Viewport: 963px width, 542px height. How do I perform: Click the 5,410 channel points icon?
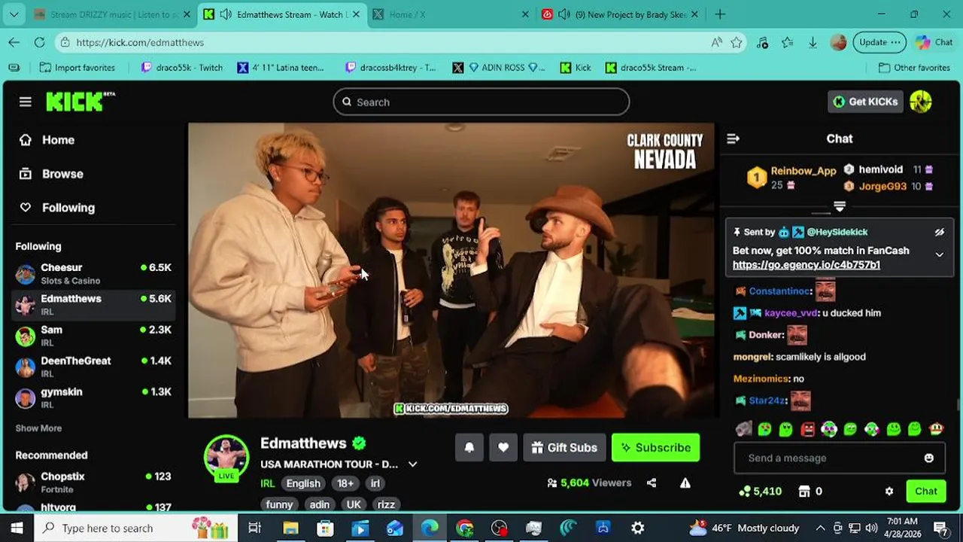746,492
